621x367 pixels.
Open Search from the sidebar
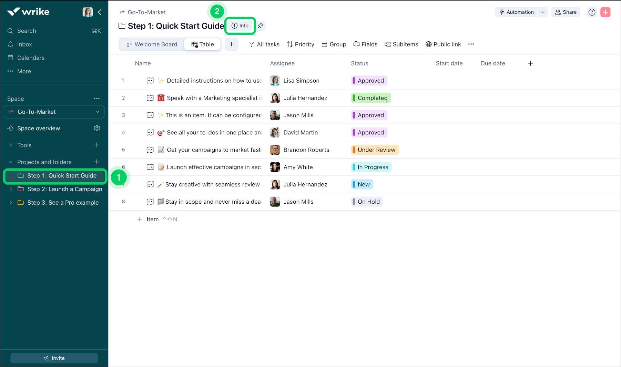[x=27, y=31]
